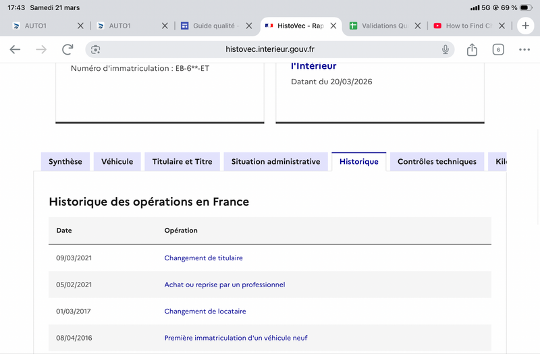Screen dimensions: 540x354
Task: Close the Guide qualité tab
Action: 249,26
